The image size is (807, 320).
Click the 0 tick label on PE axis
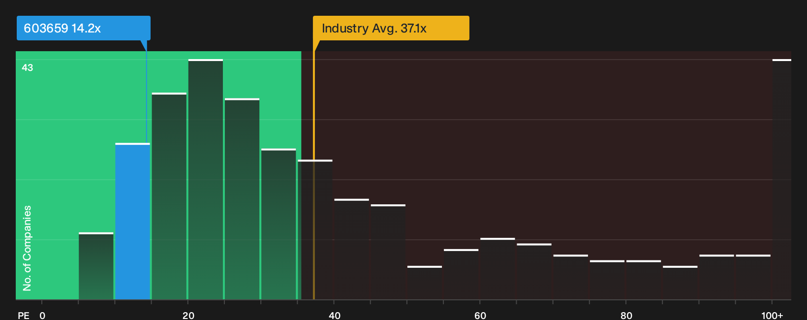[42, 315]
